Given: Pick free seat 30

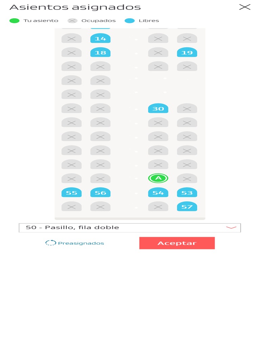Looking at the screenshot, I should (158, 108).
